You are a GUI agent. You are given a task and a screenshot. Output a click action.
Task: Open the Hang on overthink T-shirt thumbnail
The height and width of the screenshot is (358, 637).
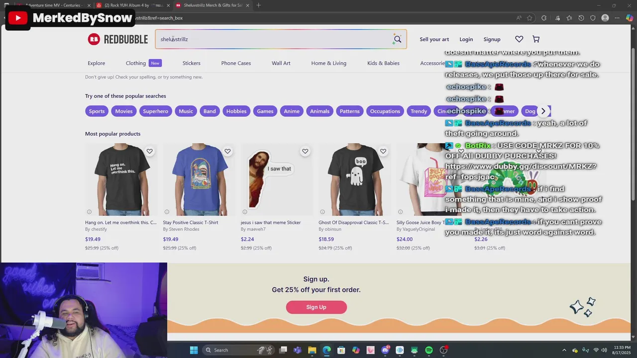coord(121,179)
